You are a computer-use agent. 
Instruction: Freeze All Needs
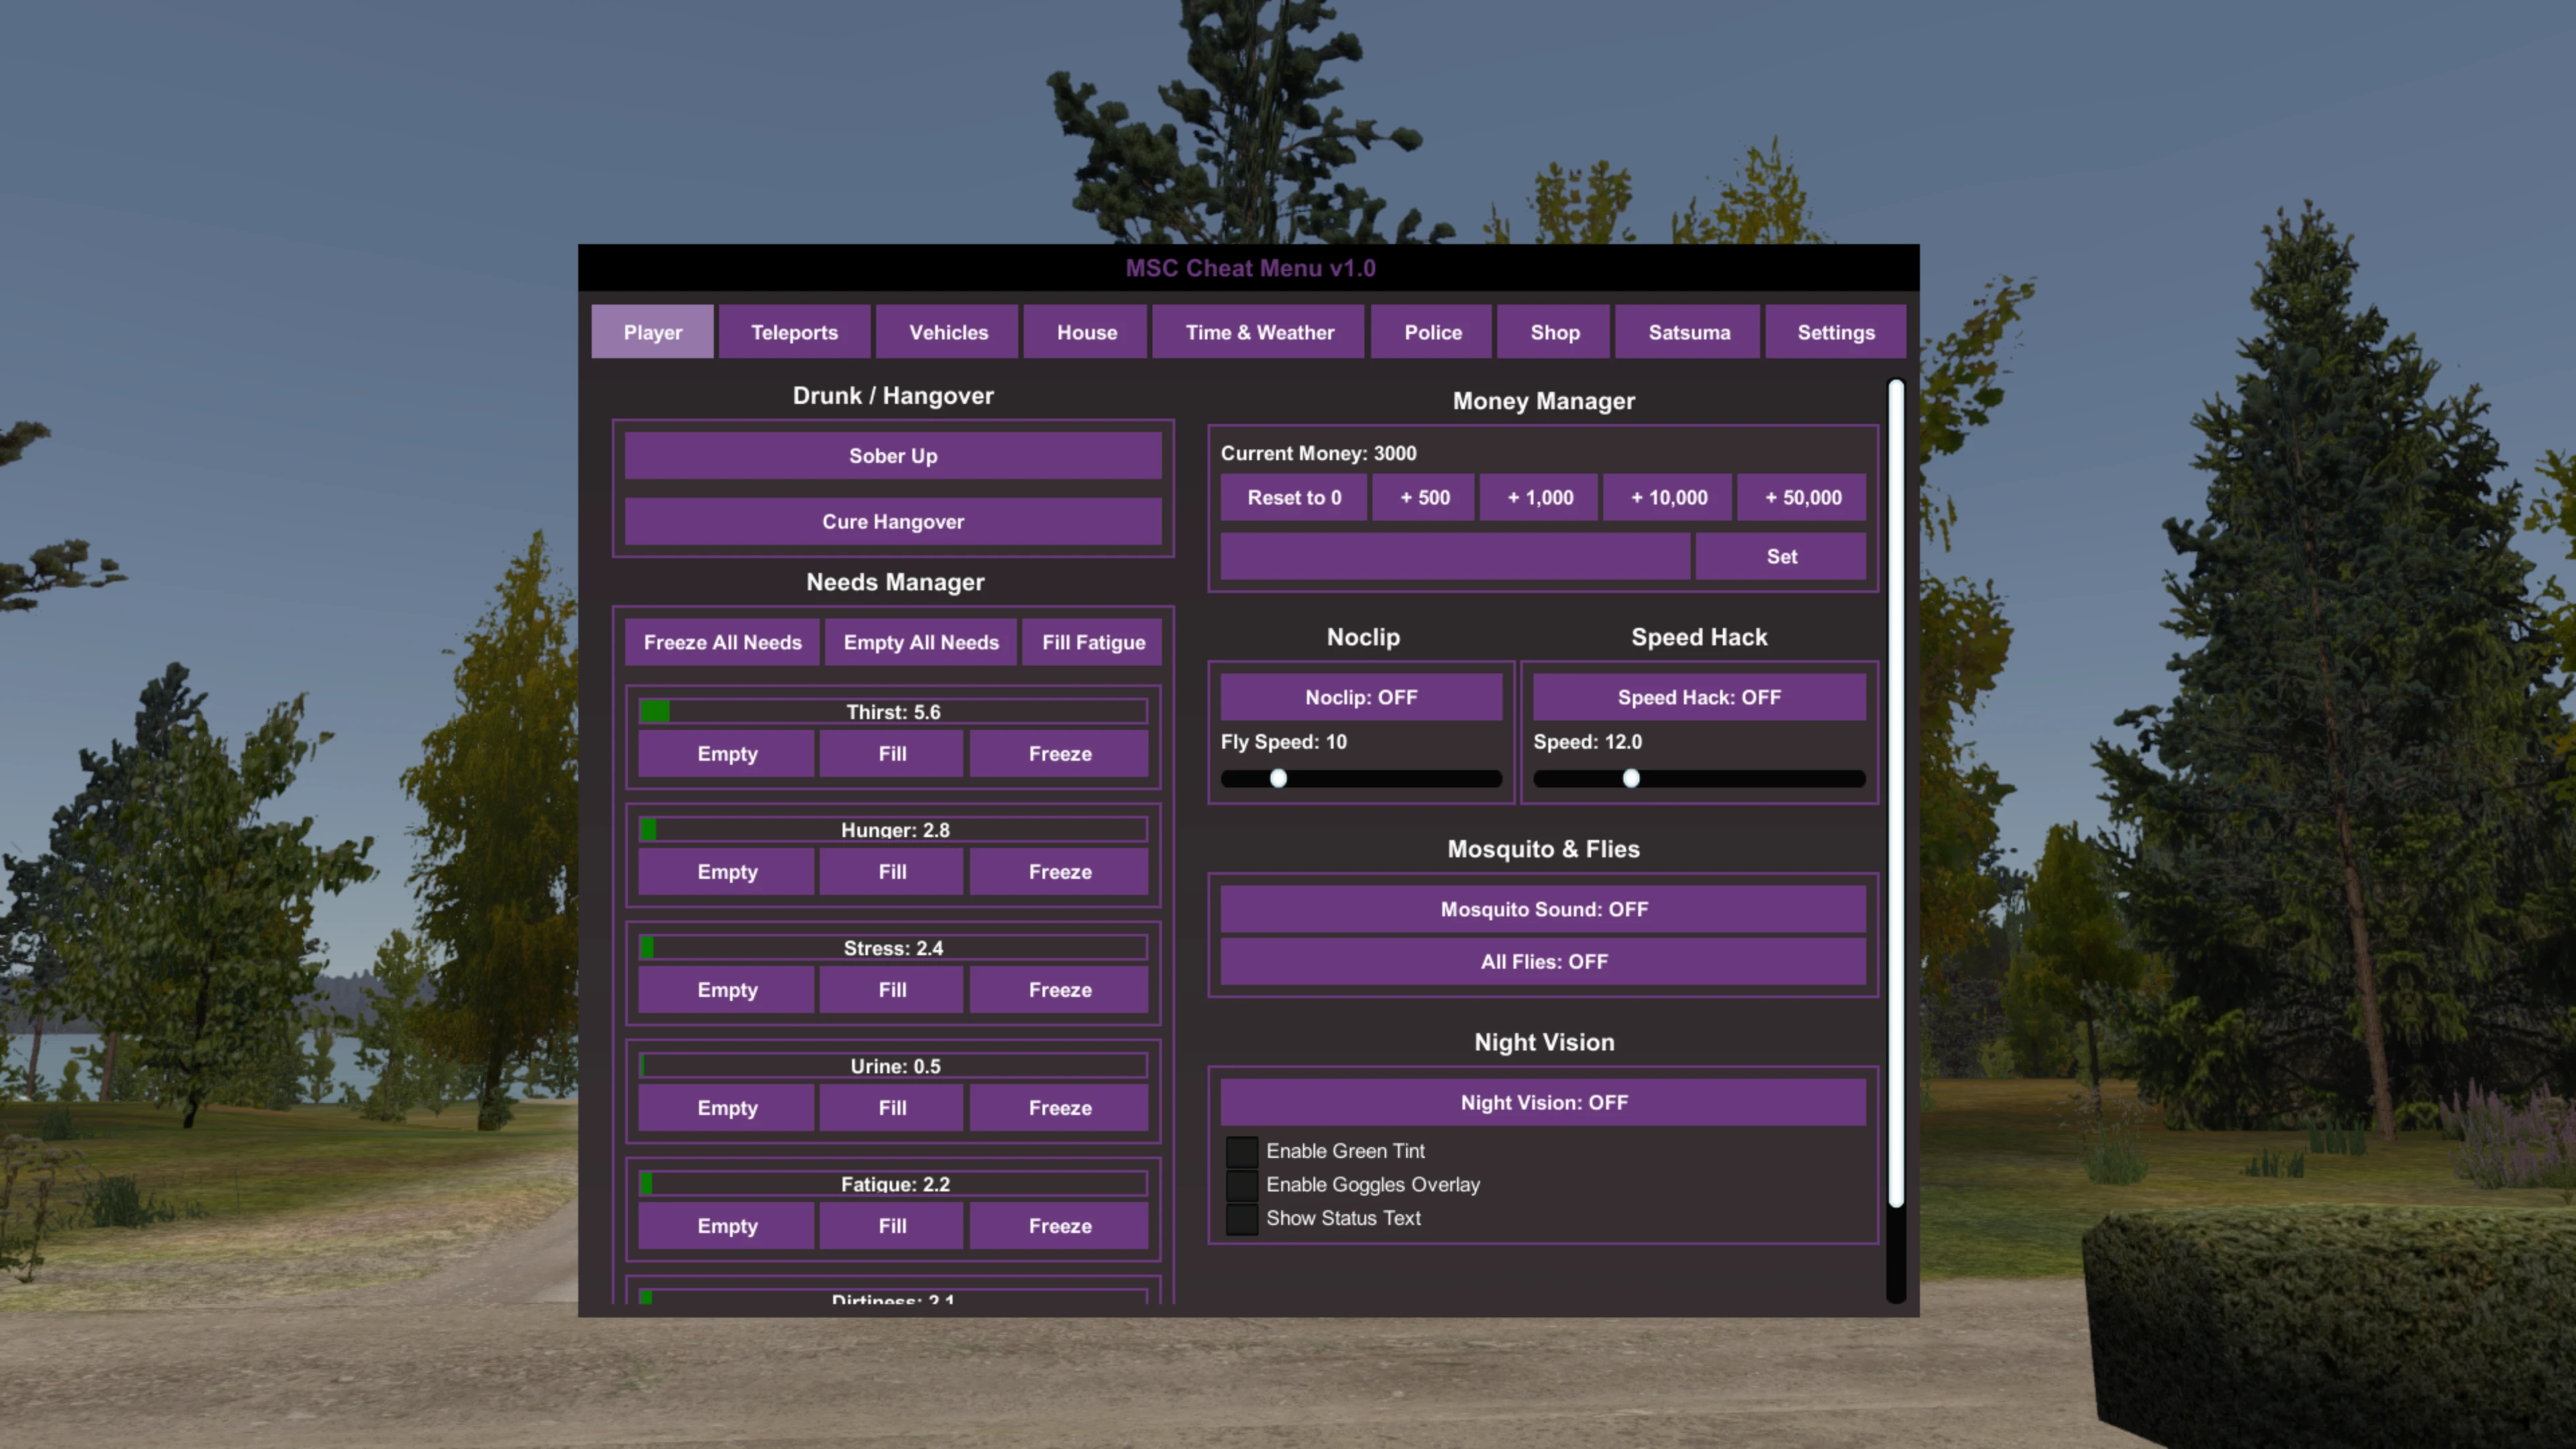click(722, 642)
